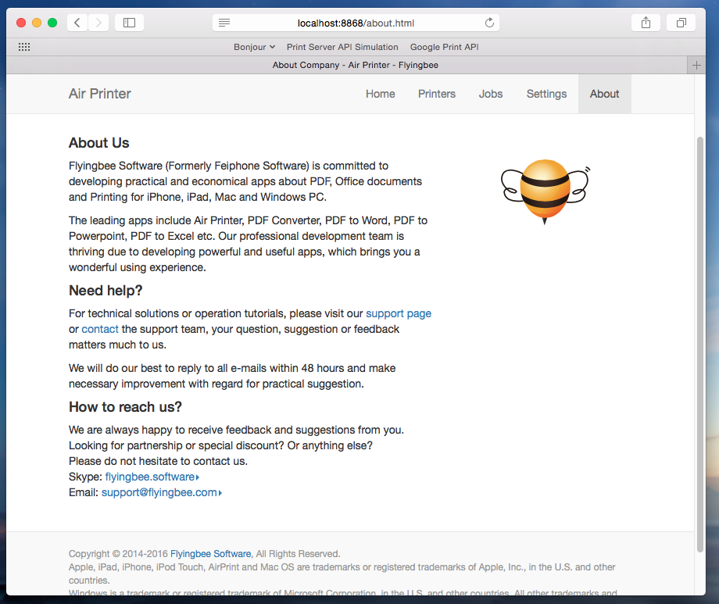Open Settings page in the navbar

click(x=546, y=94)
